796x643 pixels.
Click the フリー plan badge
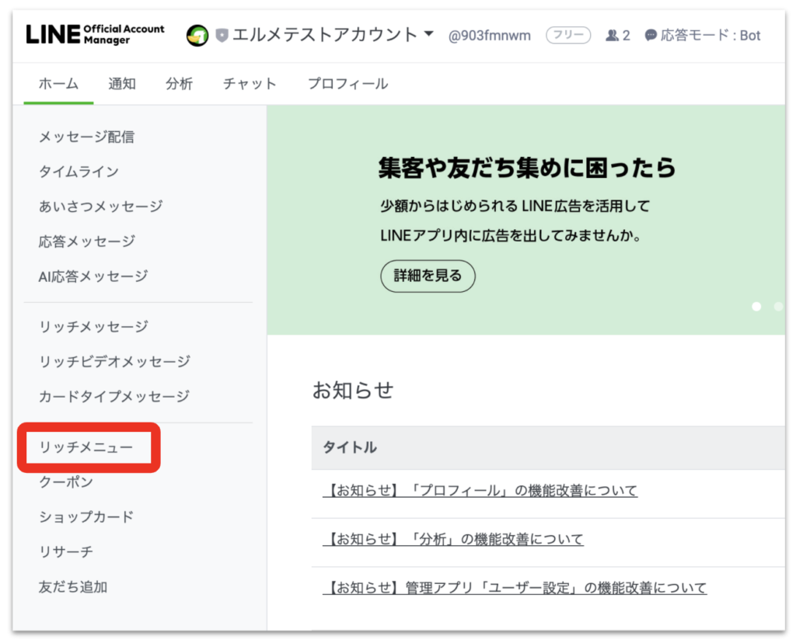[568, 35]
